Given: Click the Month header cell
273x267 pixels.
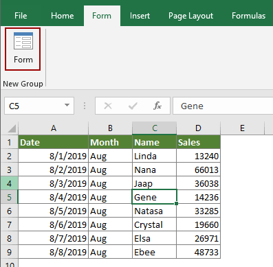Looking at the screenshot, I should [x=110, y=142].
